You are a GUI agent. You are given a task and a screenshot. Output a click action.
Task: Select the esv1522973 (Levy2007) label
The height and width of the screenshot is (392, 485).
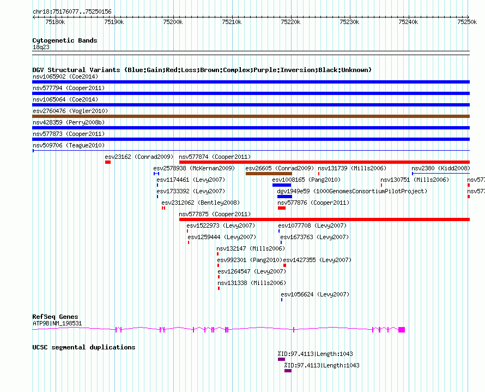[221, 225]
